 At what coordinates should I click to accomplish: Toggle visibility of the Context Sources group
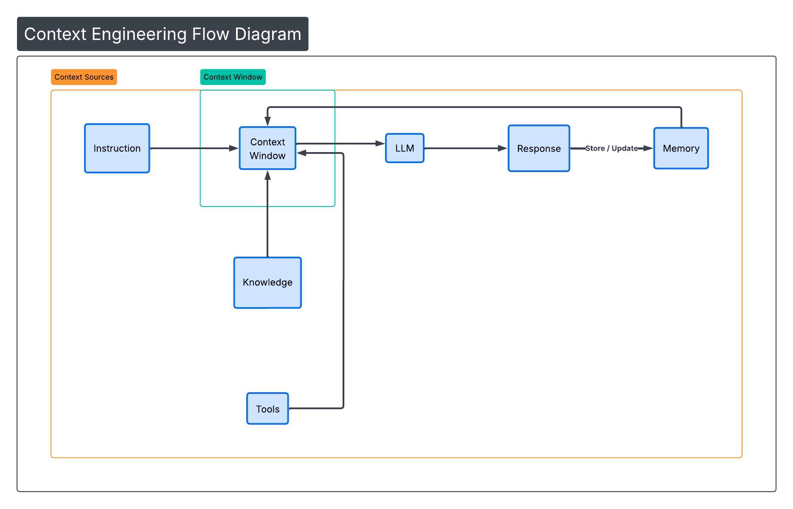point(84,77)
